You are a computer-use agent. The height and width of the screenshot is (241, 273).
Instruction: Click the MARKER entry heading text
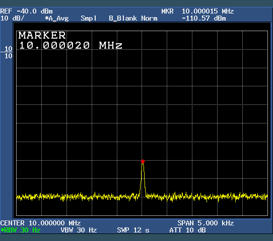(x=42, y=35)
